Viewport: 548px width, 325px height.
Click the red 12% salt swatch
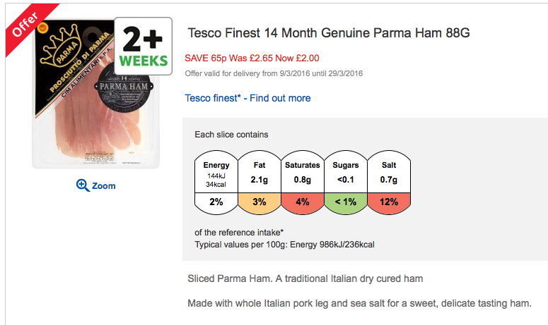[388, 202]
